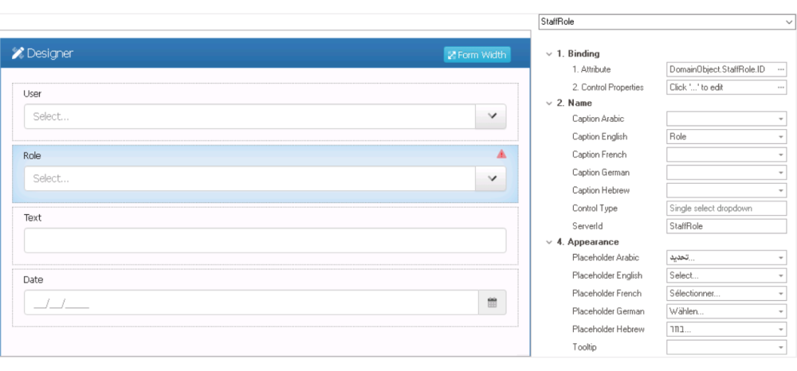Click the Form Width button
Viewport: 797px width, 371px height.
[x=477, y=55]
